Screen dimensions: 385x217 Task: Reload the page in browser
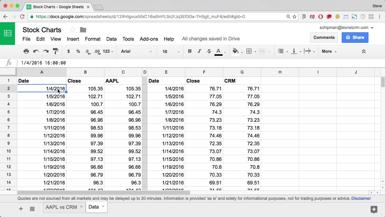click(22, 17)
